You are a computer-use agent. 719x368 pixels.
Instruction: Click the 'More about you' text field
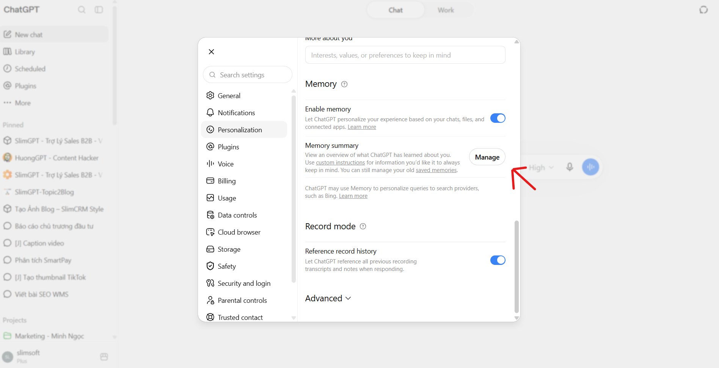(405, 55)
